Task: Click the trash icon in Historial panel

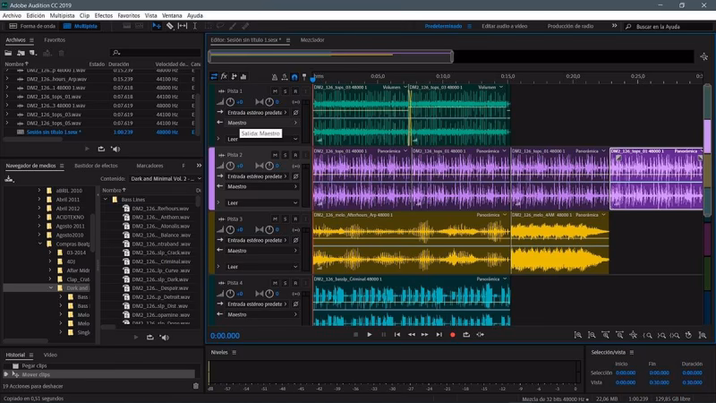Action: [196, 386]
